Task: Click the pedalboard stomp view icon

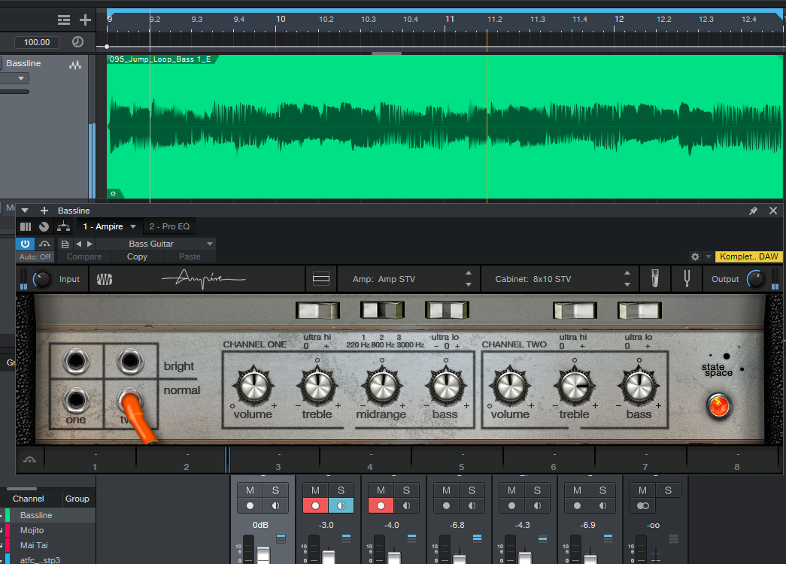Action: (x=321, y=279)
